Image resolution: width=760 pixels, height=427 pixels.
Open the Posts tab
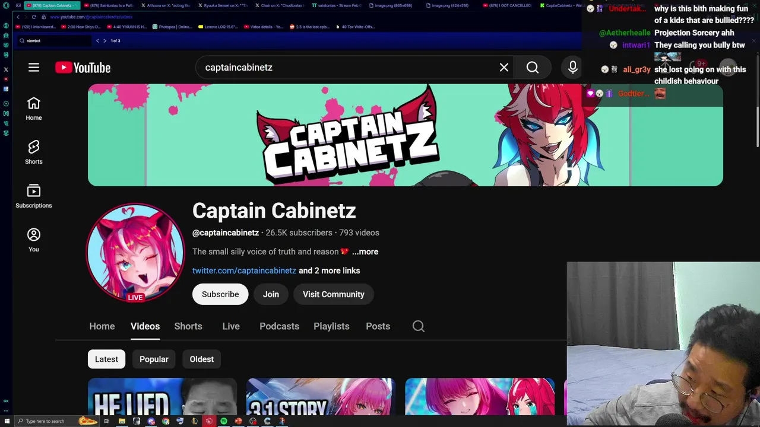[x=378, y=326]
